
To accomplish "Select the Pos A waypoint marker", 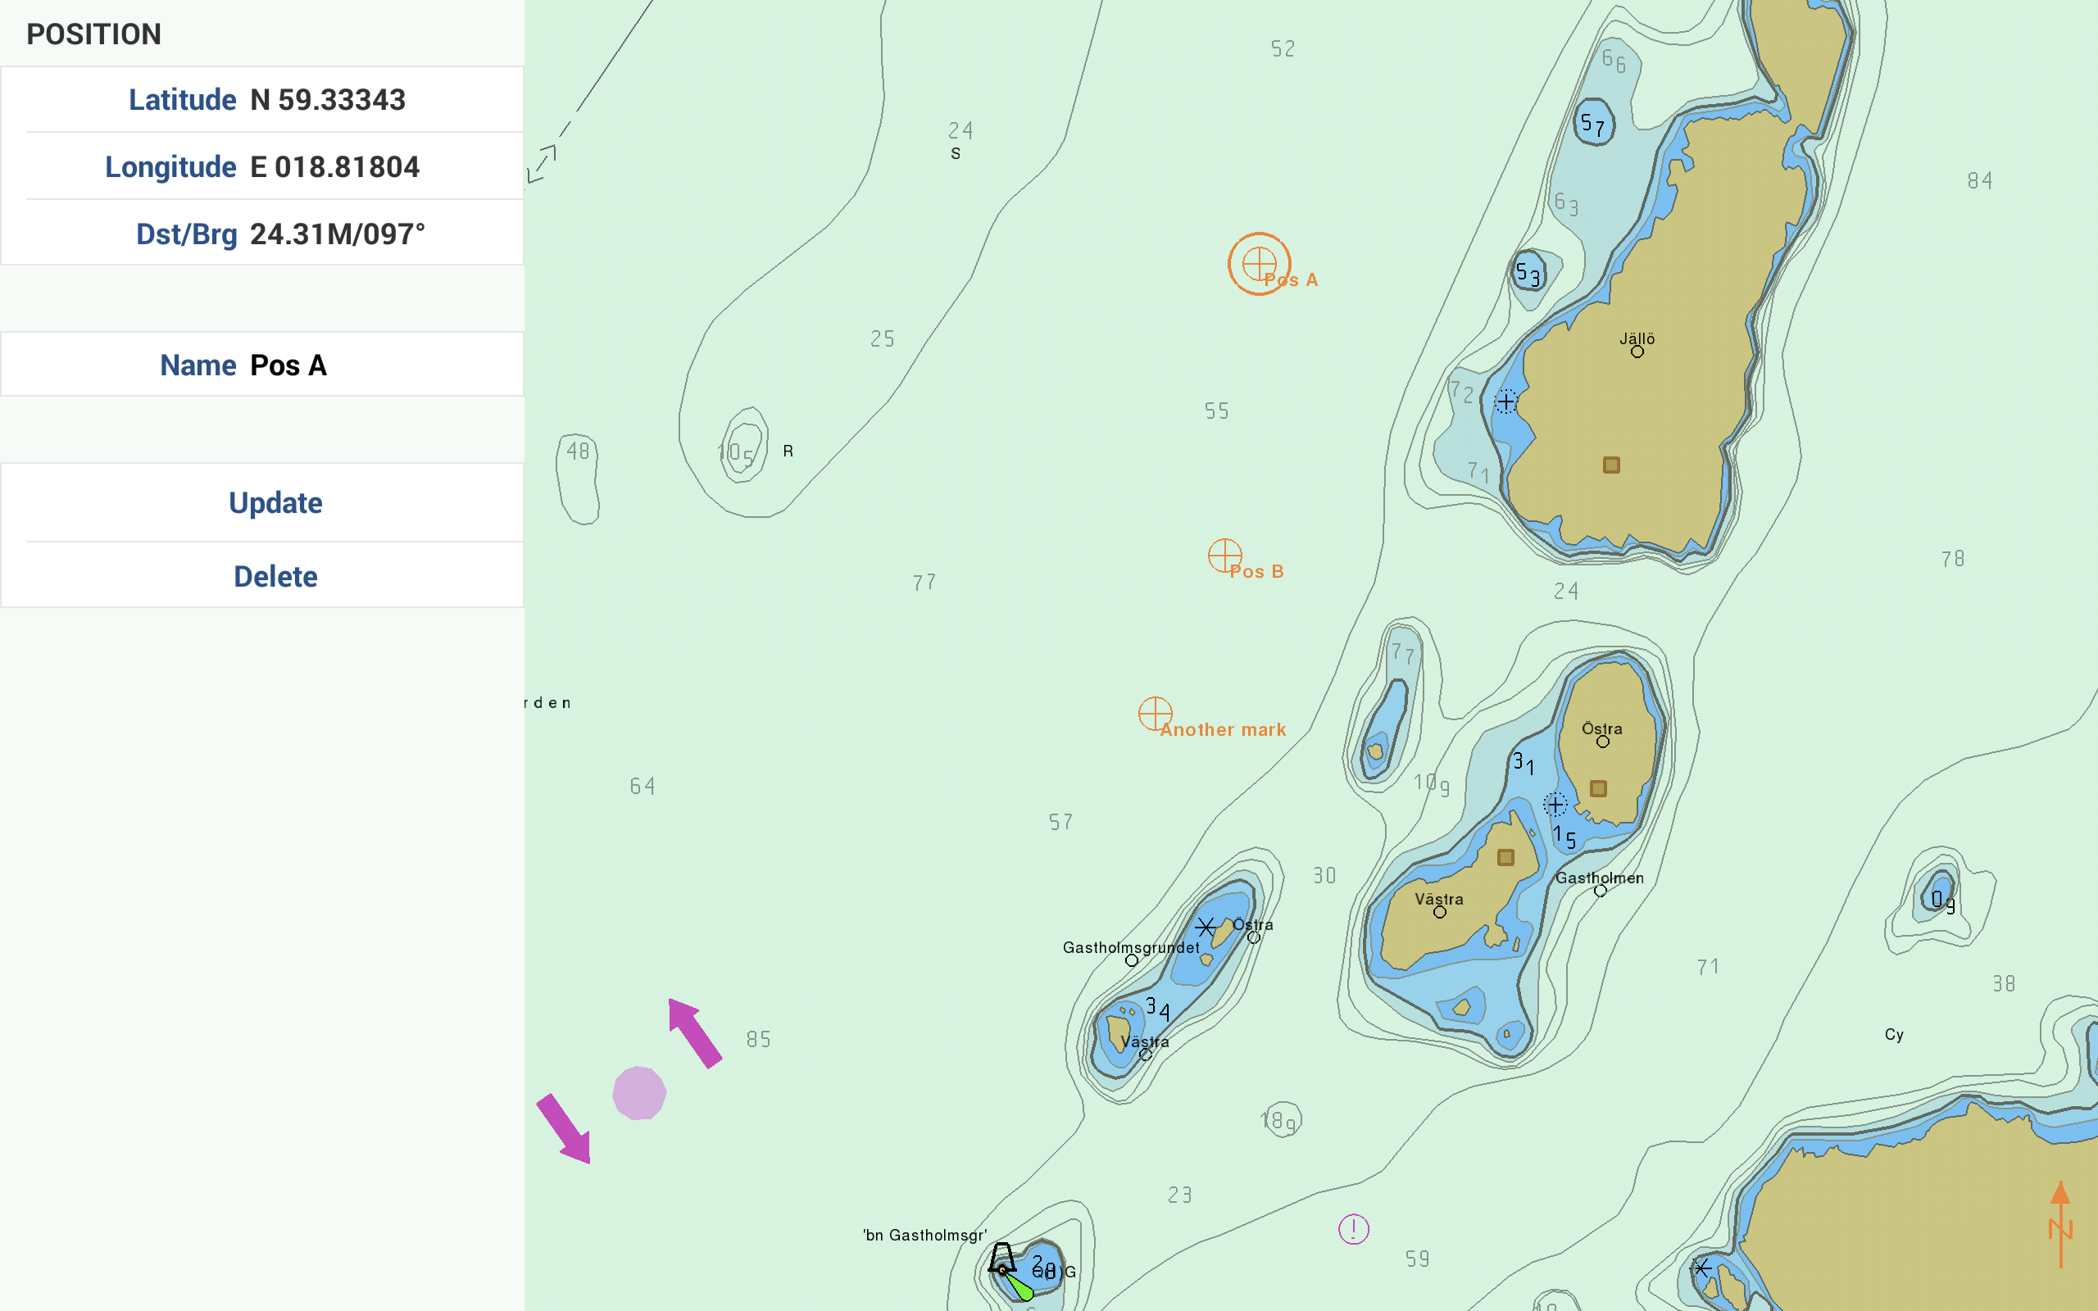I will [x=1259, y=264].
